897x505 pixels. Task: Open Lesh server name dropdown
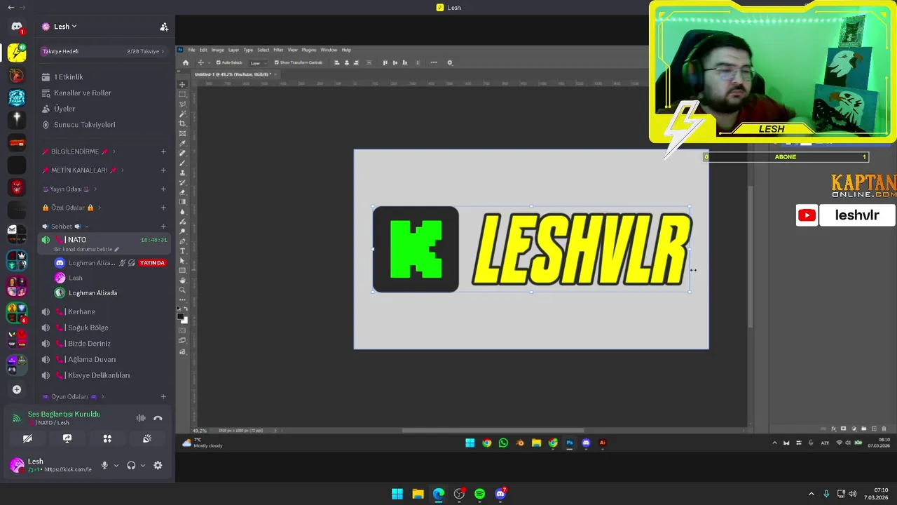[x=66, y=27]
